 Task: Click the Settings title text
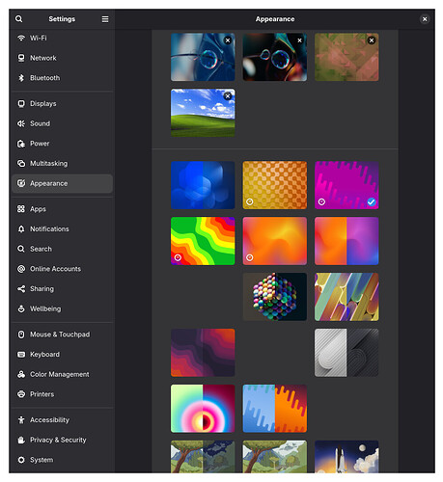click(x=62, y=19)
